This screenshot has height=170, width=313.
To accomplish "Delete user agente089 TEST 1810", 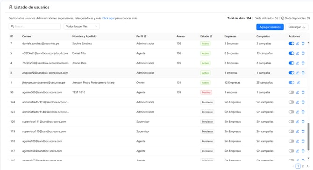I will click(303, 92).
